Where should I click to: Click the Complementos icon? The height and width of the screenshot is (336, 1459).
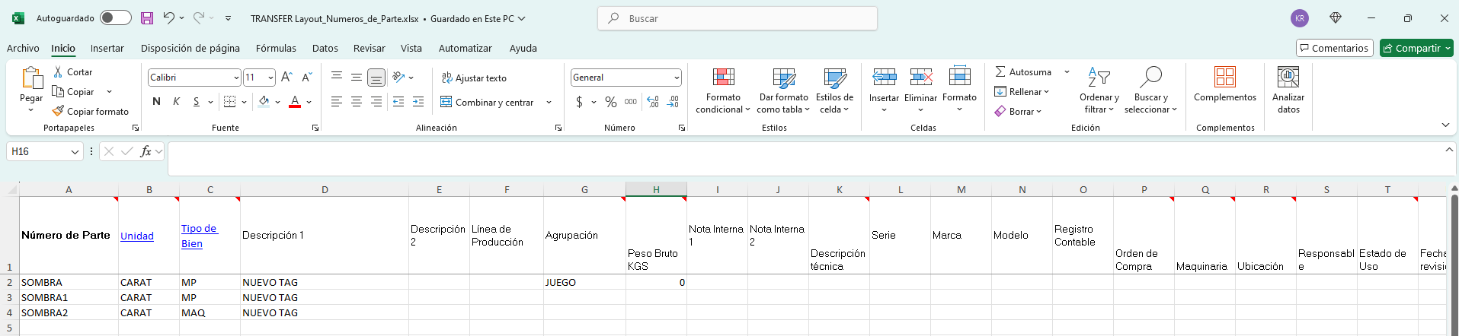click(1224, 78)
